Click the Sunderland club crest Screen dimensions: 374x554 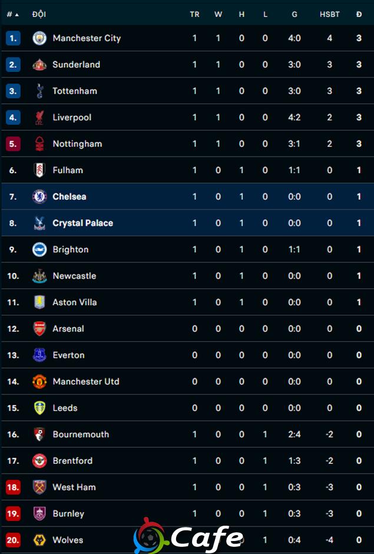coord(39,65)
